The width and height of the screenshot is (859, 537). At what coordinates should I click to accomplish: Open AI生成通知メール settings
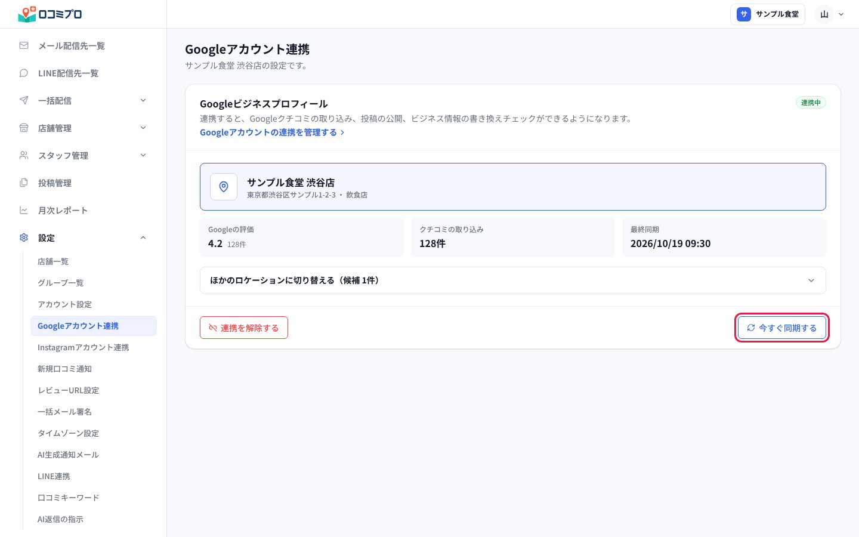pos(94,455)
